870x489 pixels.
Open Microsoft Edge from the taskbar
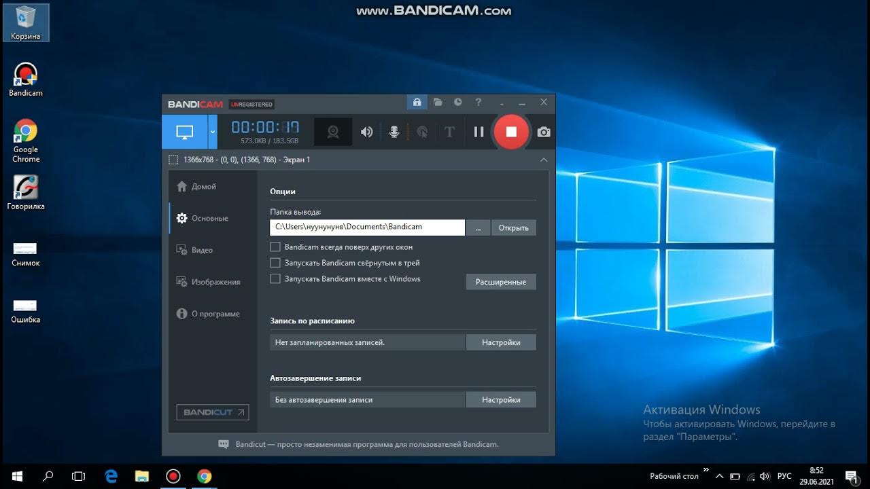[111, 476]
